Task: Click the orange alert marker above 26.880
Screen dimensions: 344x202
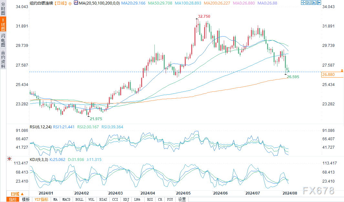Action: [342, 70]
